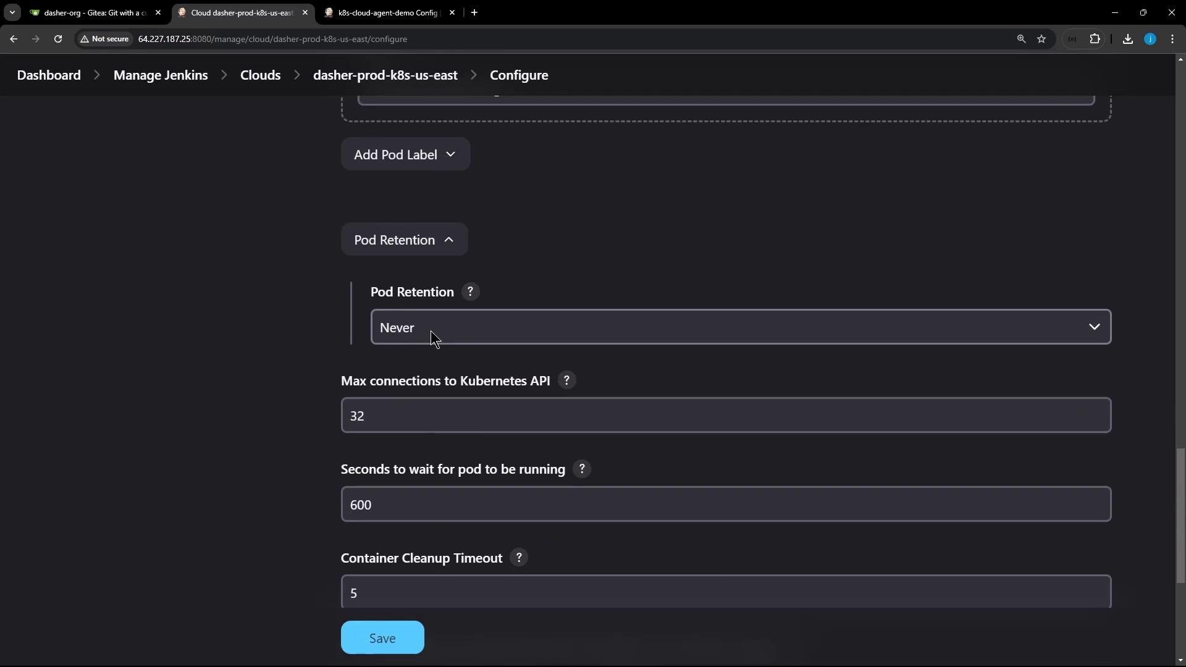Bookmark this page with star icon
1186x667 pixels.
coord(1041,39)
